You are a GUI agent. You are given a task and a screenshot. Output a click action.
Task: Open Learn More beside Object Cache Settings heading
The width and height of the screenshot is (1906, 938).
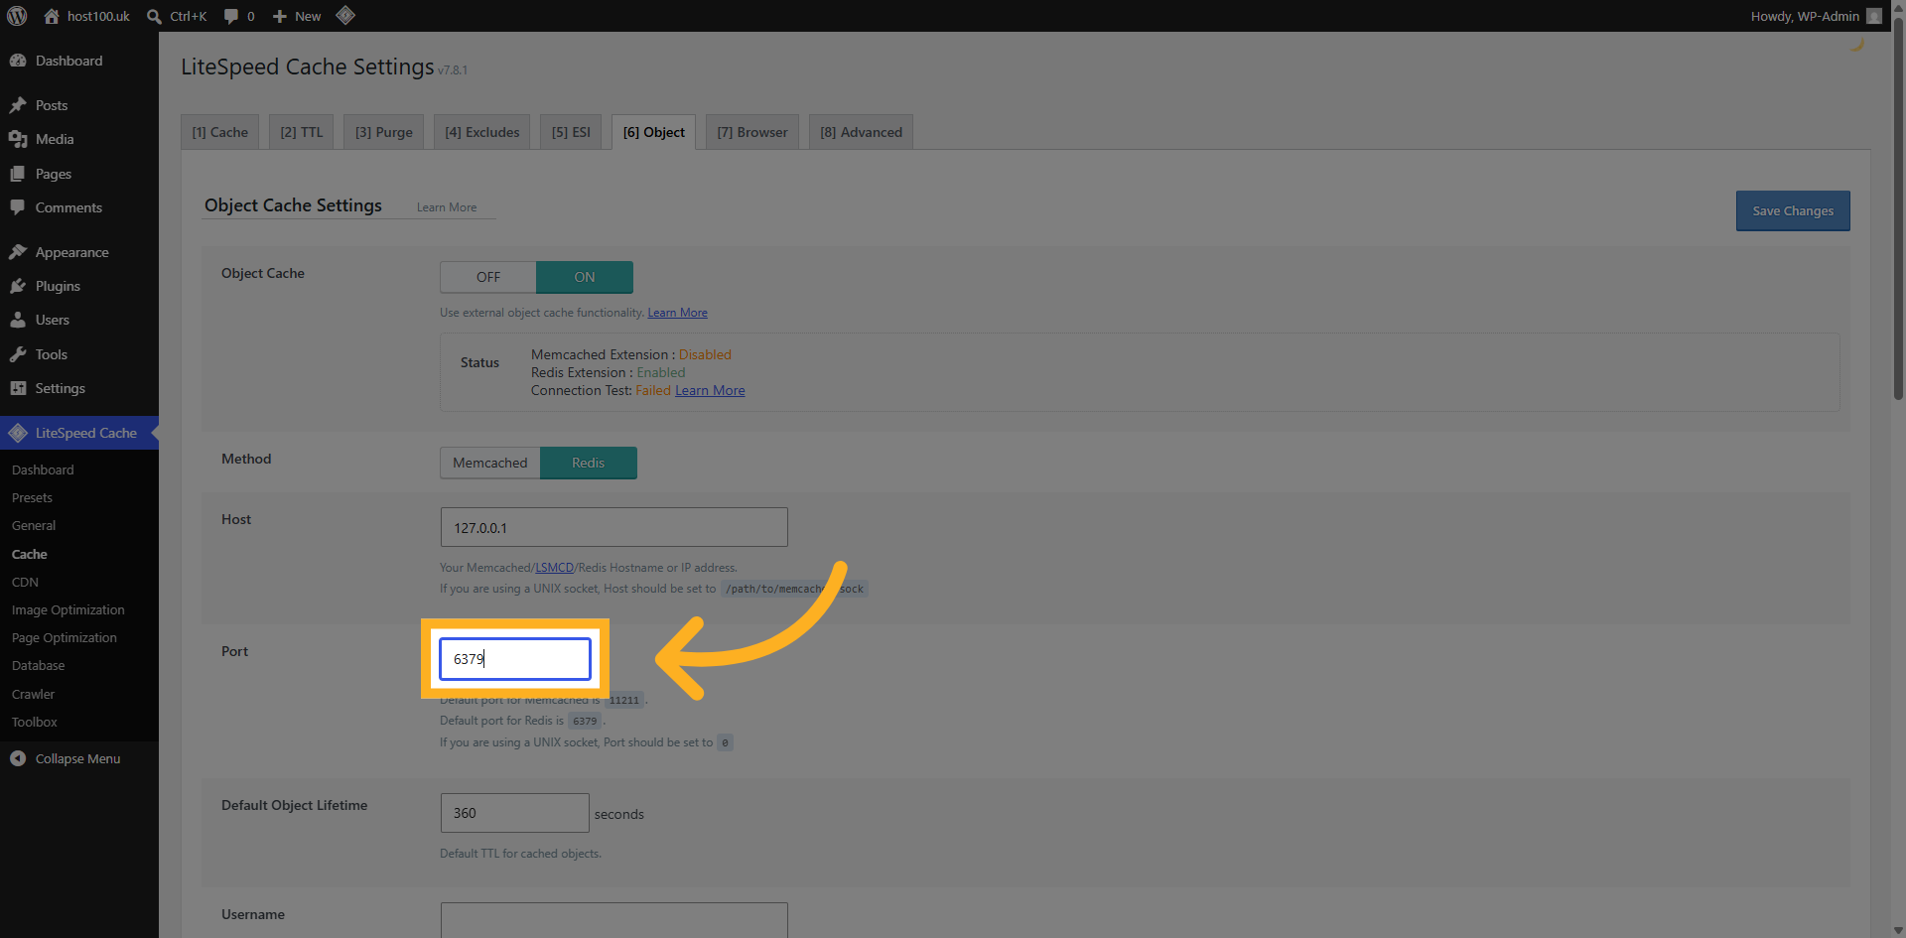coord(447,207)
